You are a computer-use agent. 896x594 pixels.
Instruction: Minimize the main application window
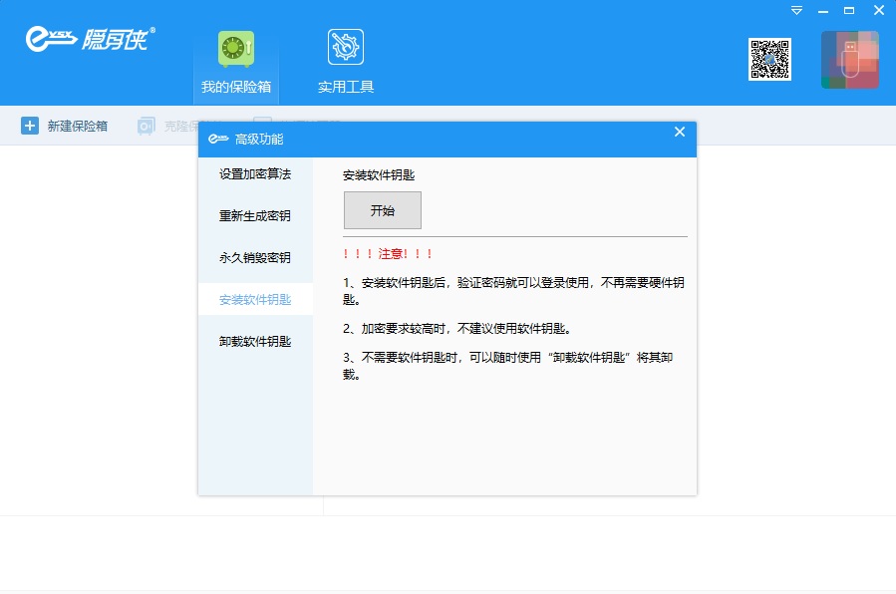(823, 10)
